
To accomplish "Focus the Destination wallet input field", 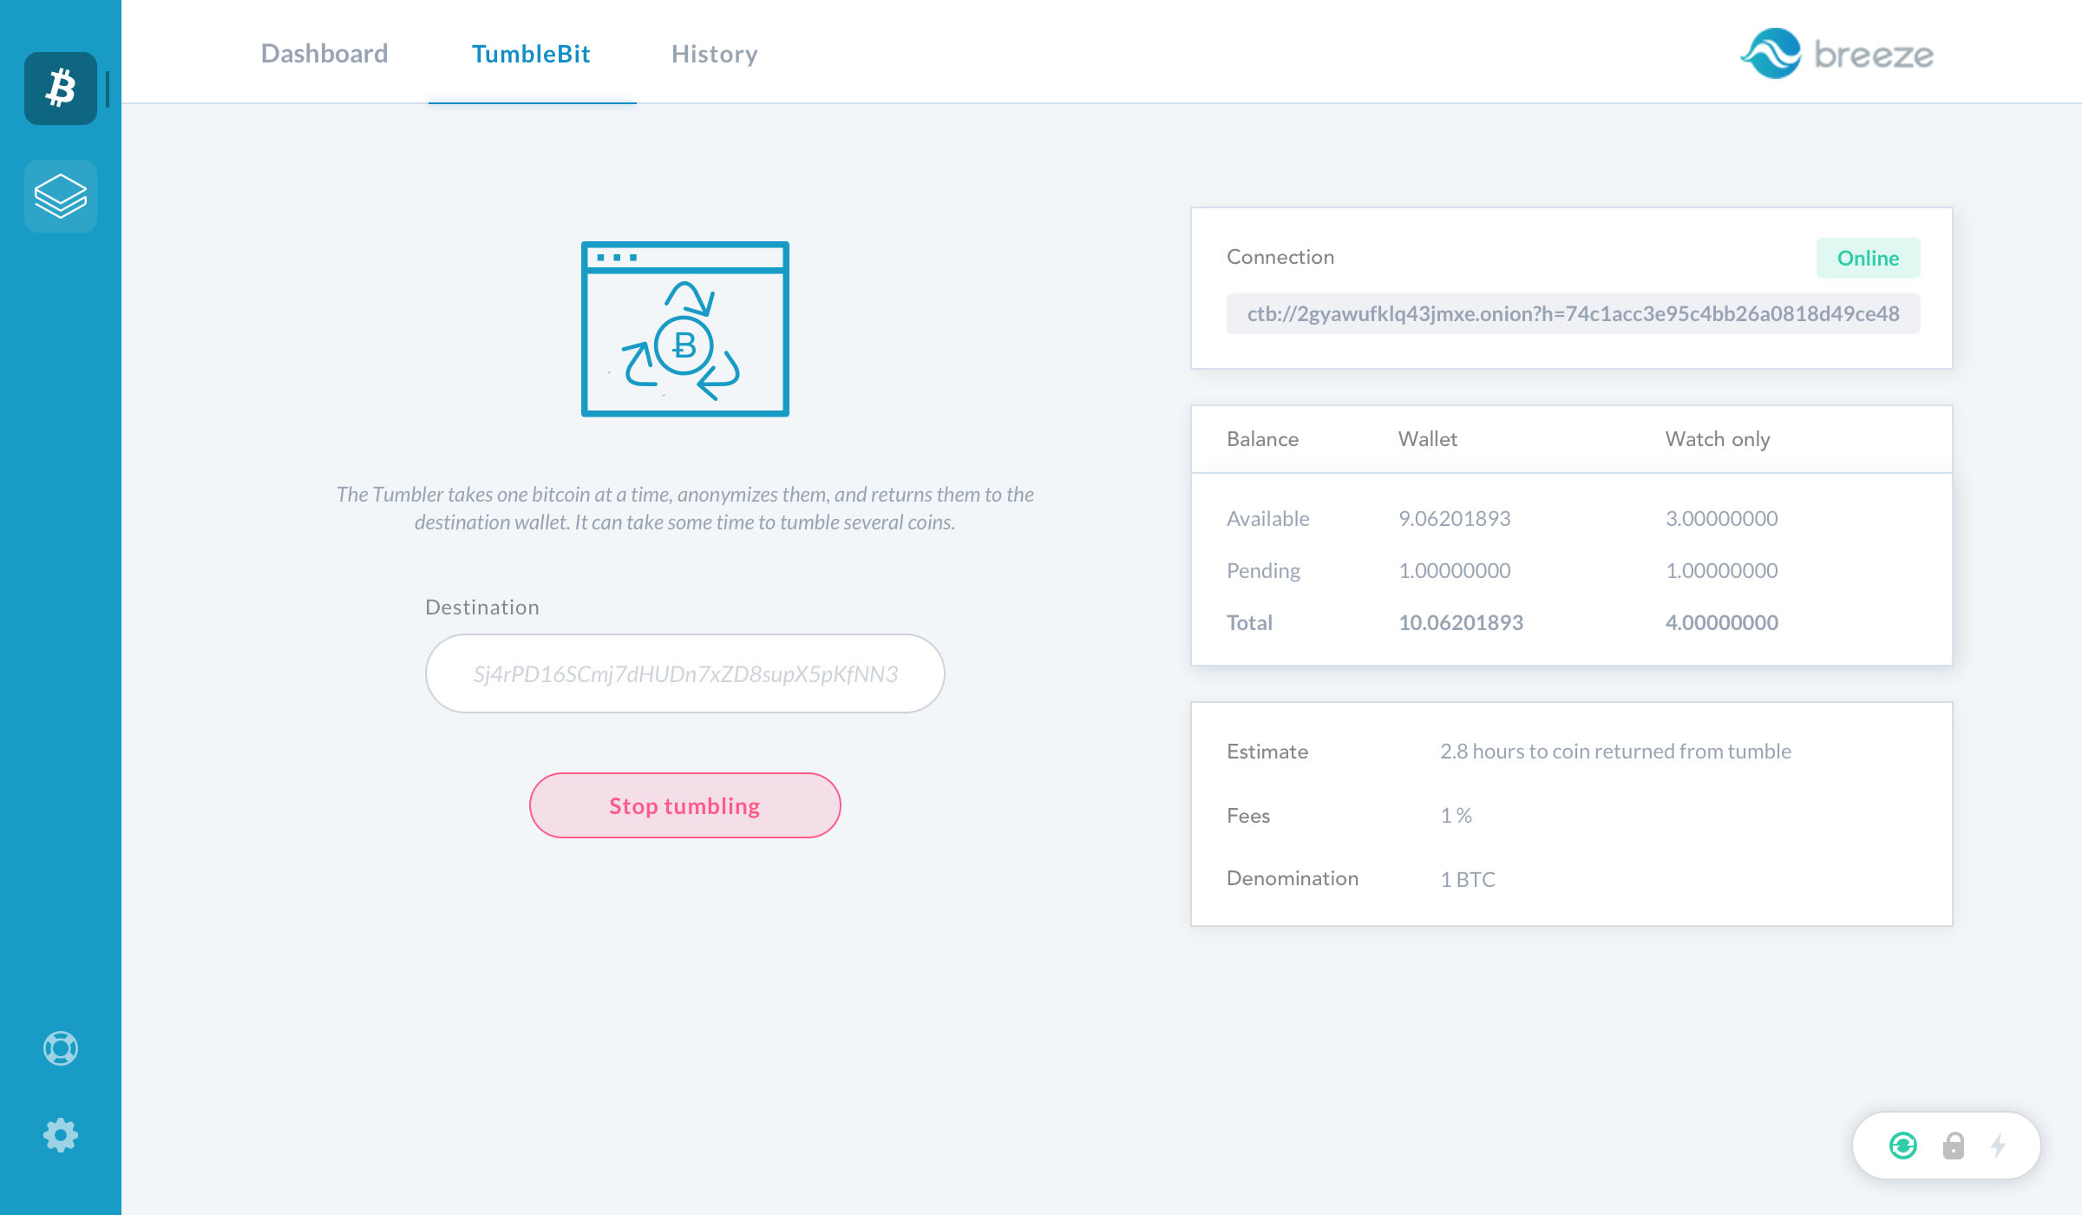I will point(684,673).
